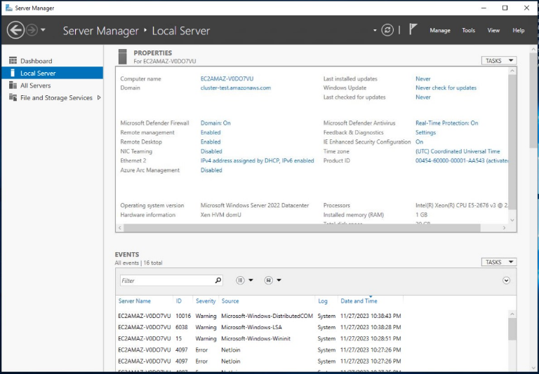Click in the Events Filter text field
This screenshot has width=539, height=374.
coord(166,280)
